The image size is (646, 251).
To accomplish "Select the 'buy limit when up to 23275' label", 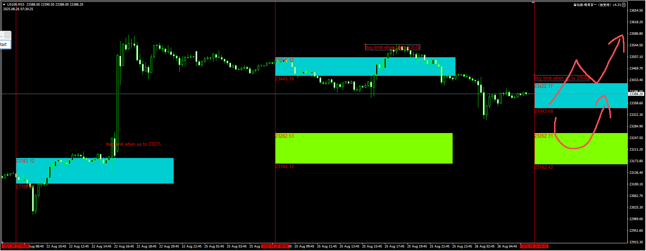I will [133, 144].
